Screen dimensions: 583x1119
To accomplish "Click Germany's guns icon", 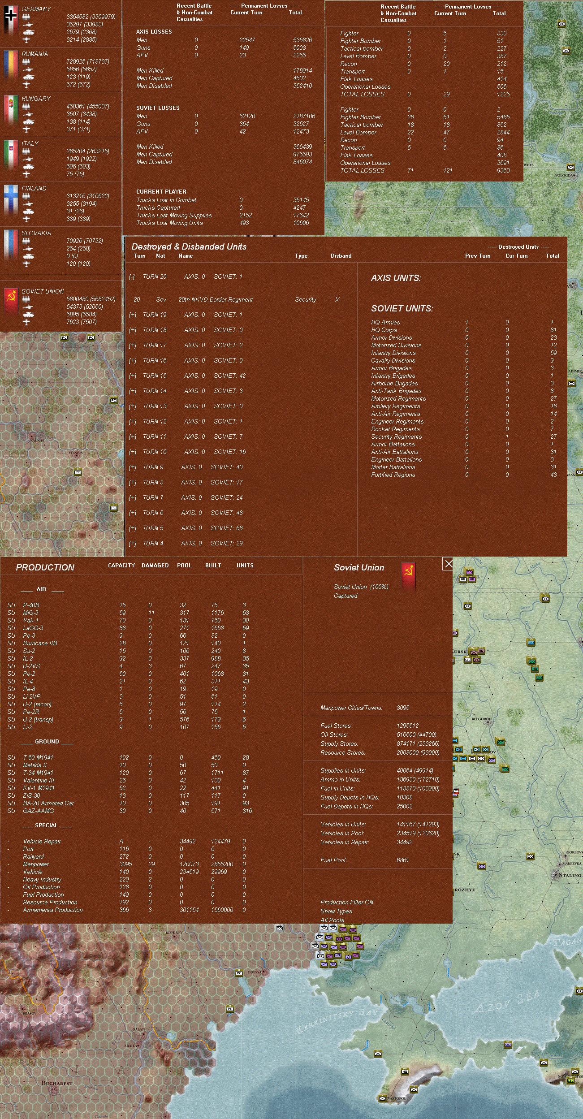I will (x=27, y=25).
